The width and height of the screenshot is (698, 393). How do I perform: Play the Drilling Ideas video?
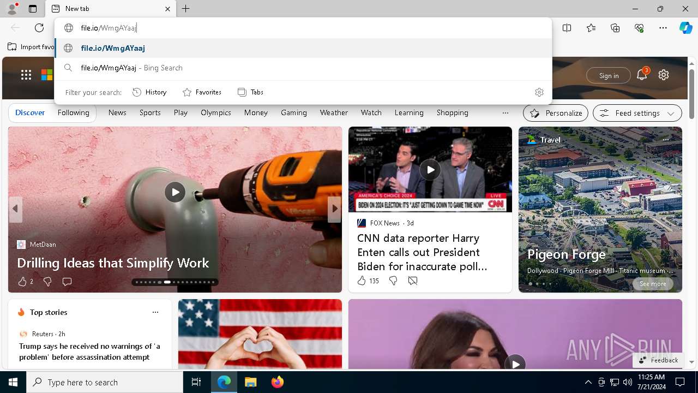(x=175, y=192)
